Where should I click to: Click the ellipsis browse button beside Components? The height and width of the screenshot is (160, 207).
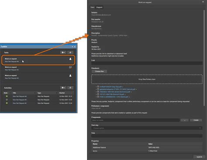pos(185,120)
